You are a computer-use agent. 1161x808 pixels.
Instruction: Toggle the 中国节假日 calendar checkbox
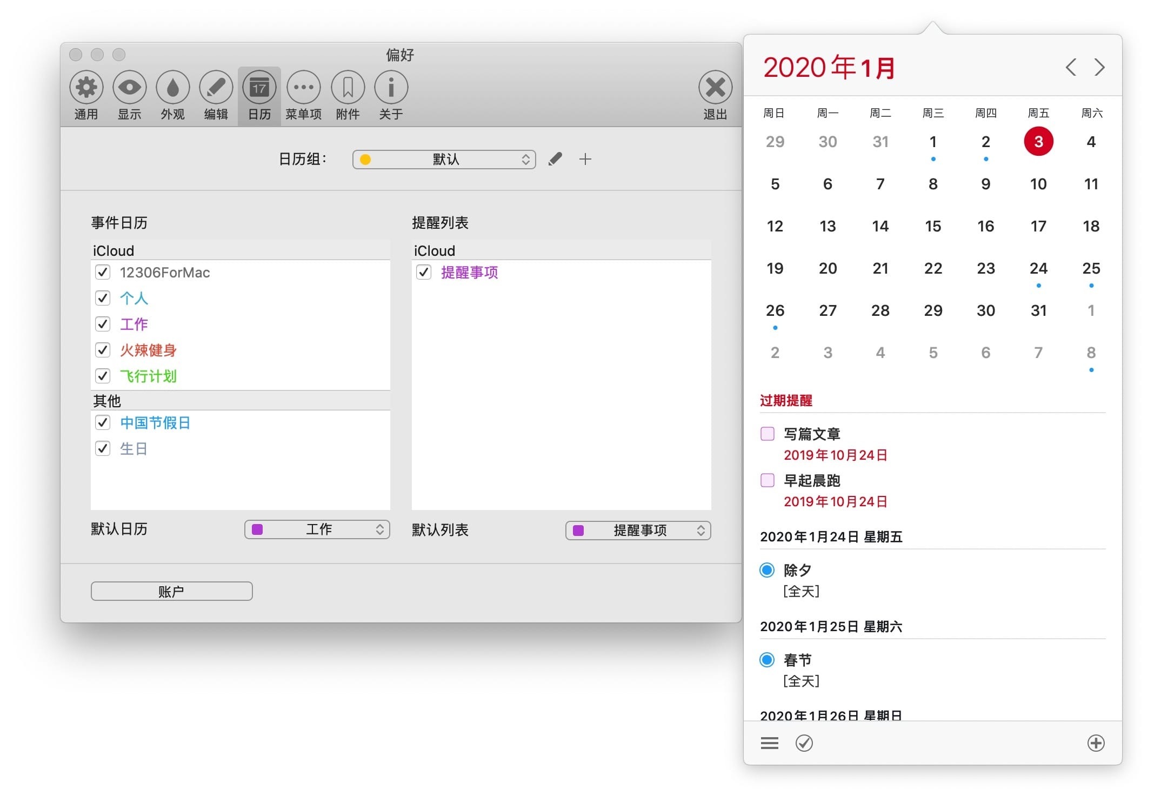coord(103,422)
